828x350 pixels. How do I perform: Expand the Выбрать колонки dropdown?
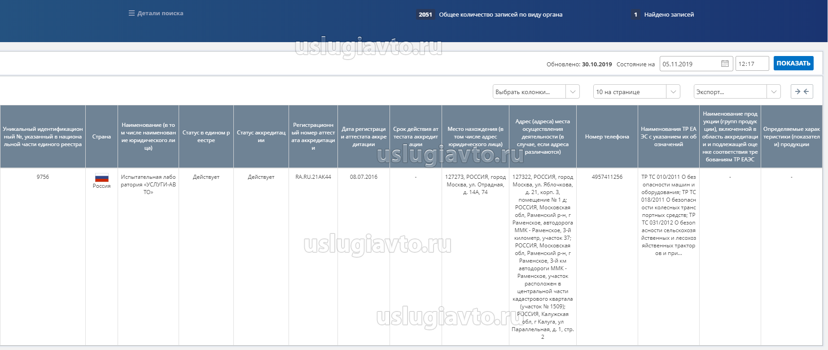point(536,92)
